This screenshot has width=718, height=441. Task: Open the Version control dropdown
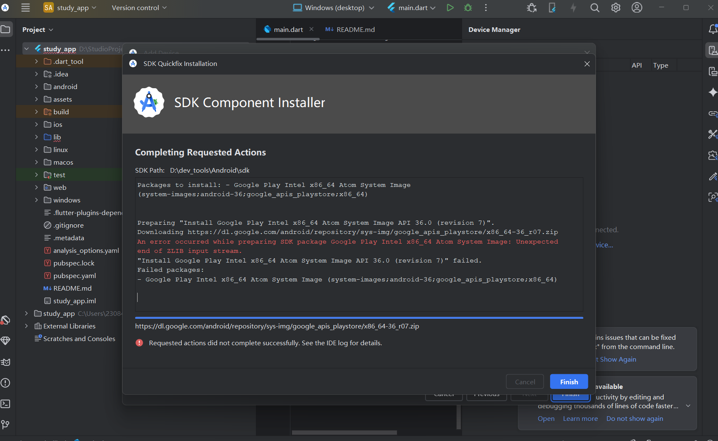coord(139,8)
